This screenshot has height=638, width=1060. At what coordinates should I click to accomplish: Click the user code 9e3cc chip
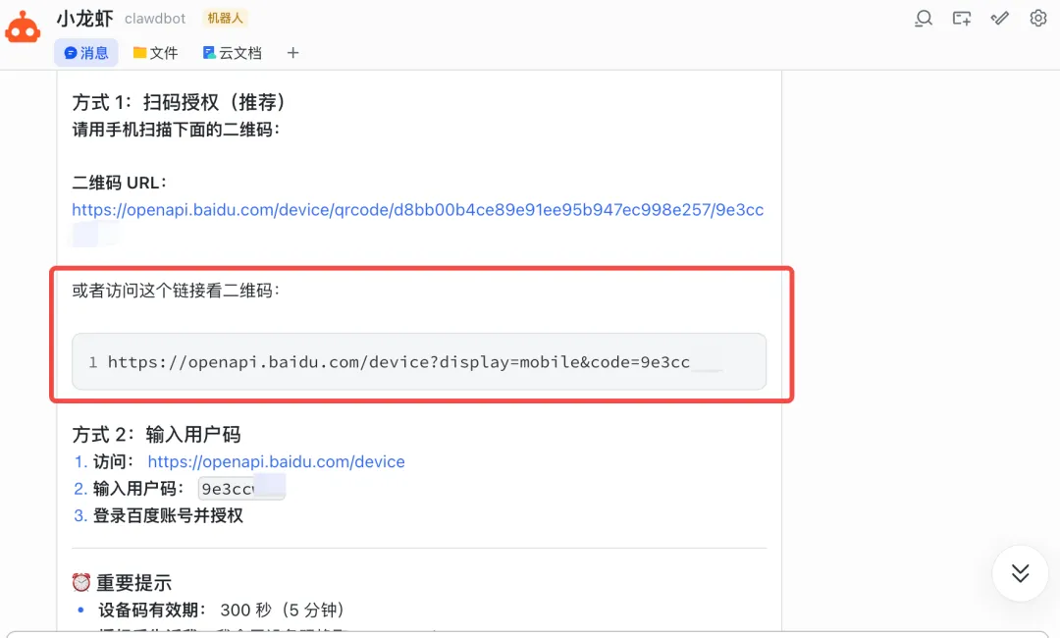point(241,488)
